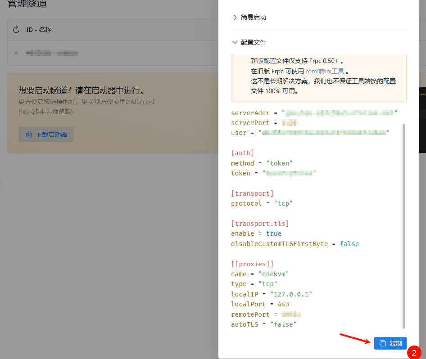
Task: Click the 管理隧道 page heading
Action: (27, 4)
